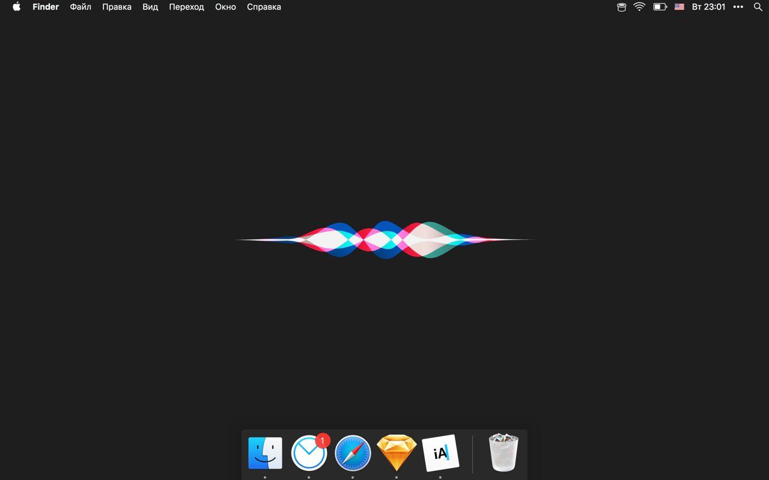This screenshot has width=769, height=480.
Task: Click the Siri waveform animation
Action: (385, 240)
